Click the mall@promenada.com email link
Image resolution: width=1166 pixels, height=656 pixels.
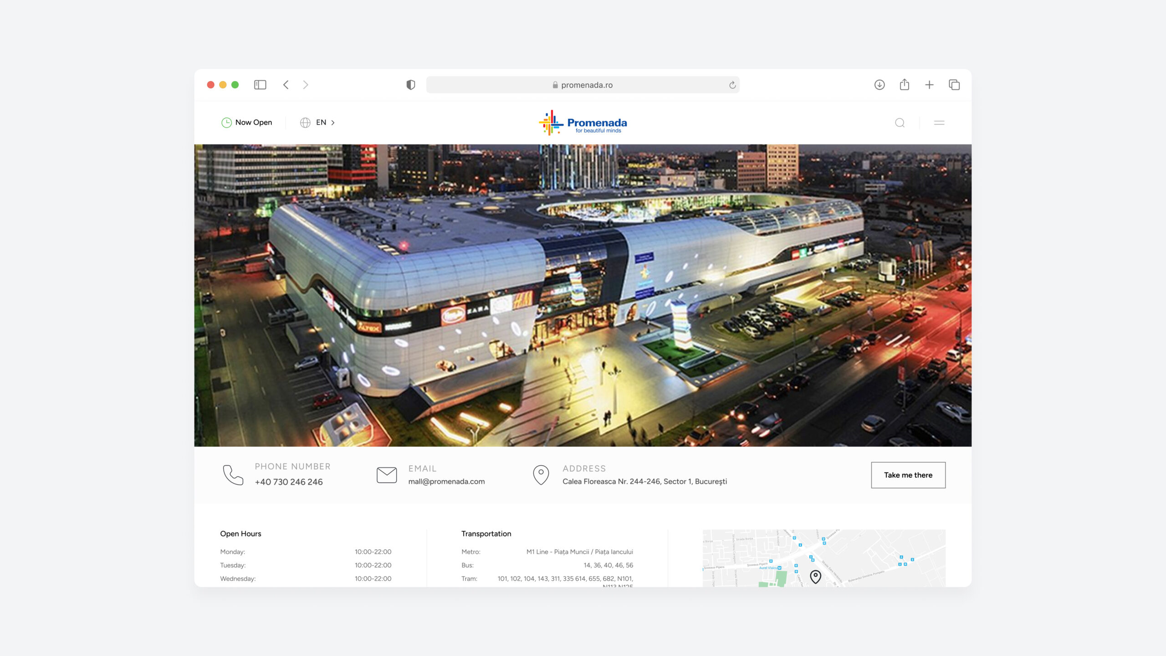click(446, 481)
